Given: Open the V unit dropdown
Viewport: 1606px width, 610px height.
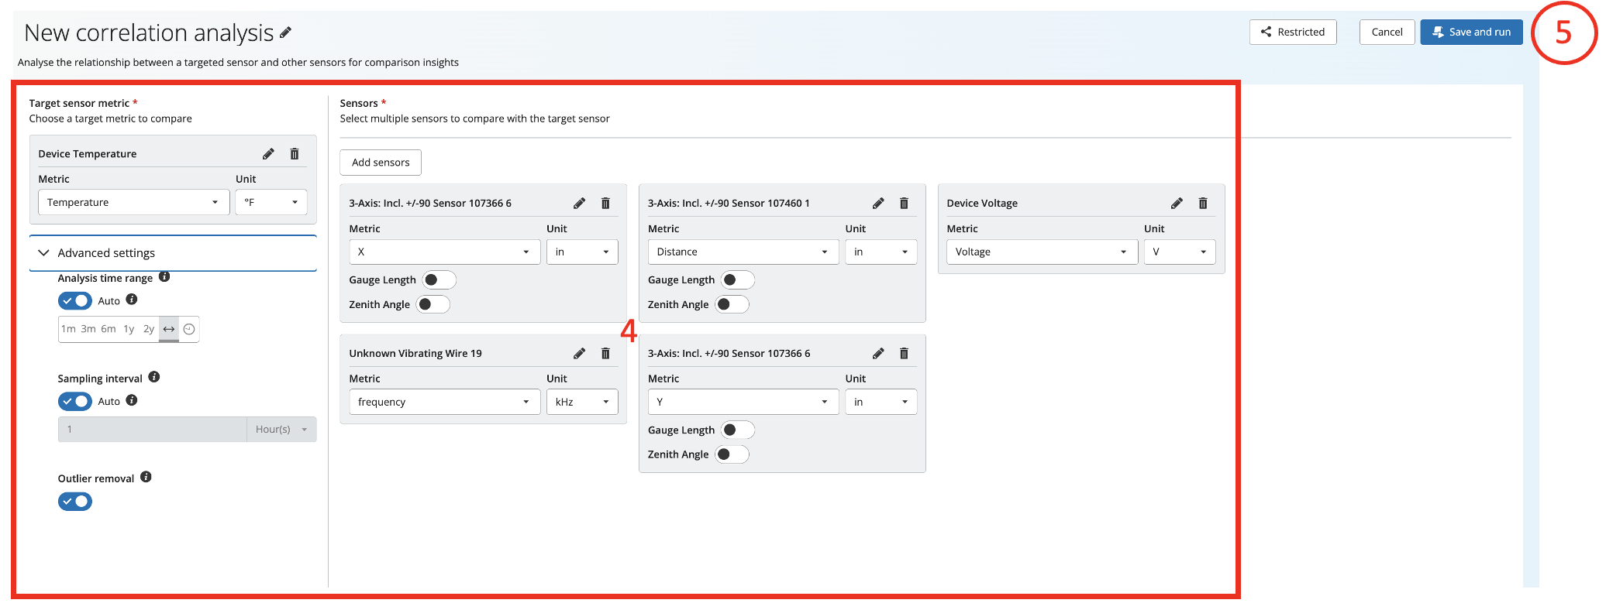Looking at the screenshot, I should [1180, 252].
